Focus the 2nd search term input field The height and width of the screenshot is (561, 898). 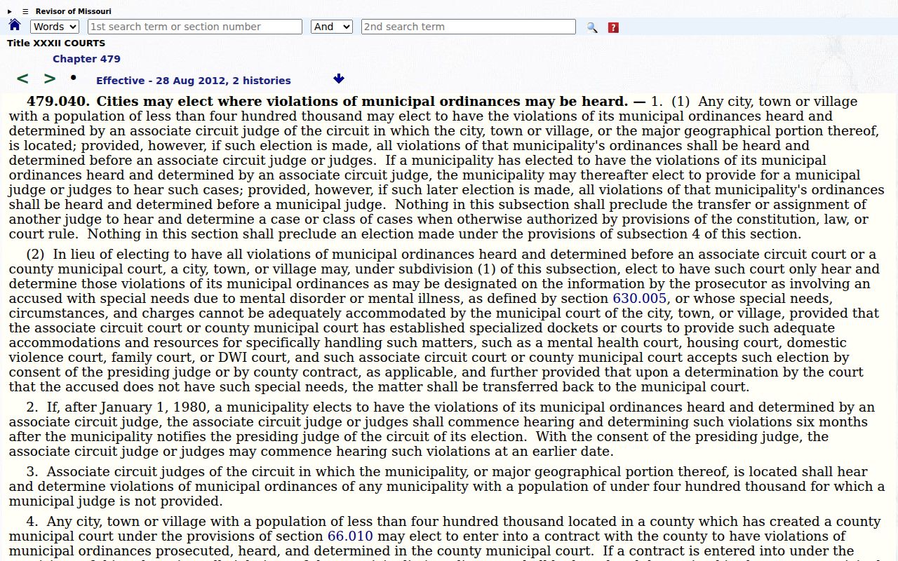point(469,27)
